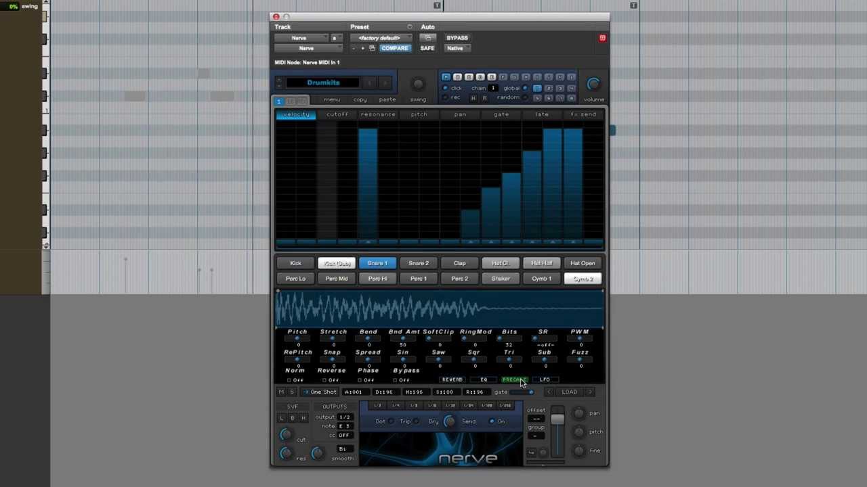Open the preset options round menu arrow

(x=409, y=27)
